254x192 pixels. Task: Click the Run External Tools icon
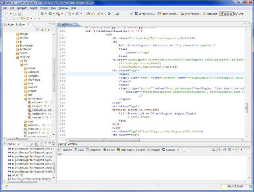(x=58, y=14)
